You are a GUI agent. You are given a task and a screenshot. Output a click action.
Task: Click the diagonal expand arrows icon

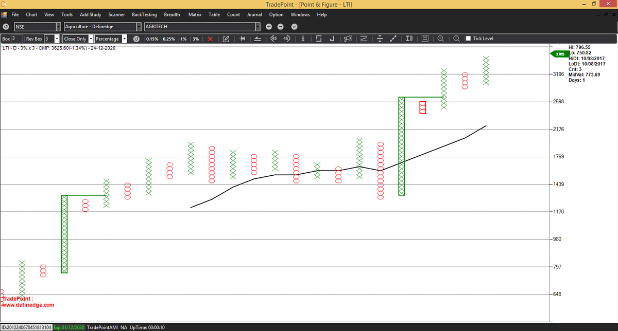coord(394,39)
